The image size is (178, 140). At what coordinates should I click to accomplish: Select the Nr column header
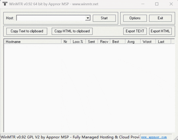click(x=66, y=42)
